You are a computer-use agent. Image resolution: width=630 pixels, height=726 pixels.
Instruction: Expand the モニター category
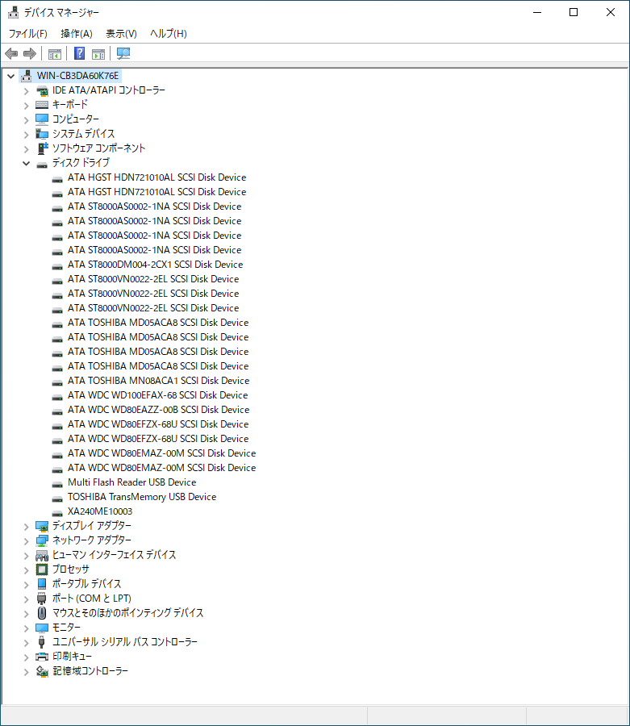(27, 628)
